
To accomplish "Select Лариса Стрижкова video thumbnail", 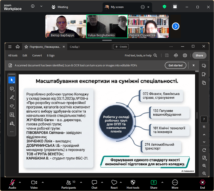I will pos(148,26).
